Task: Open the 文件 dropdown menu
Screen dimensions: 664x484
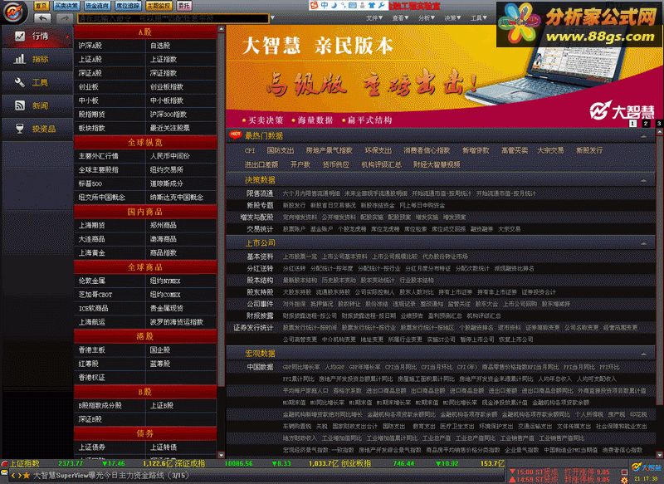Action: click(x=374, y=17)
